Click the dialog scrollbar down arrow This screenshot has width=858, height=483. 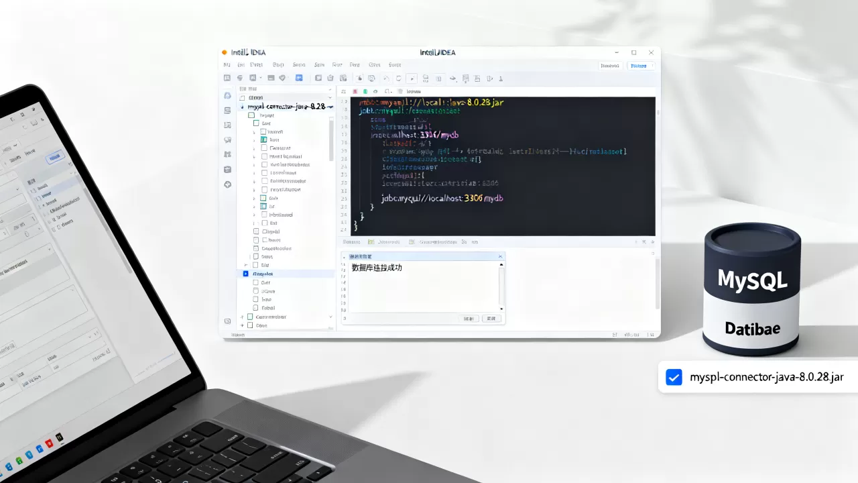click(x=501, y=309)
